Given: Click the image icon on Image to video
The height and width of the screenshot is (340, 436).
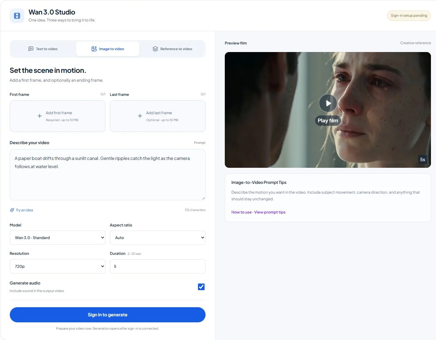Looking at the screenshot, I should click(94, 49).
